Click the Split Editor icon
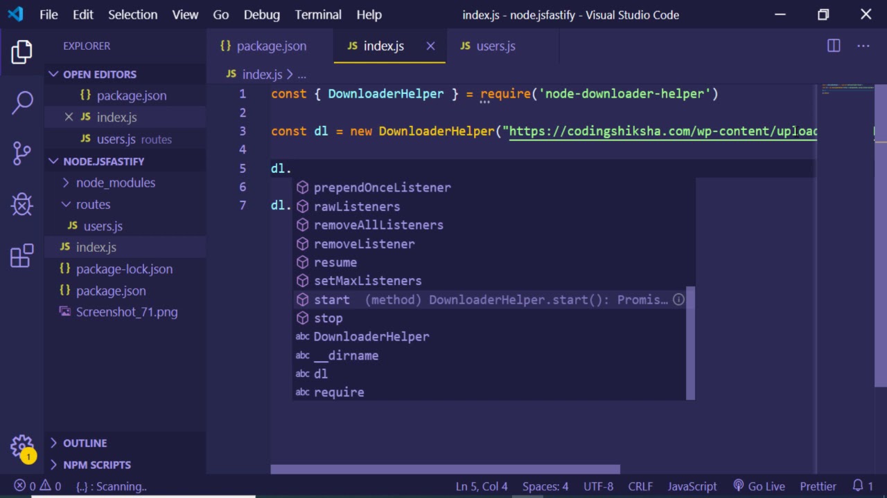Viewport: 887px width, 498px height. click(x=834, y=46)
